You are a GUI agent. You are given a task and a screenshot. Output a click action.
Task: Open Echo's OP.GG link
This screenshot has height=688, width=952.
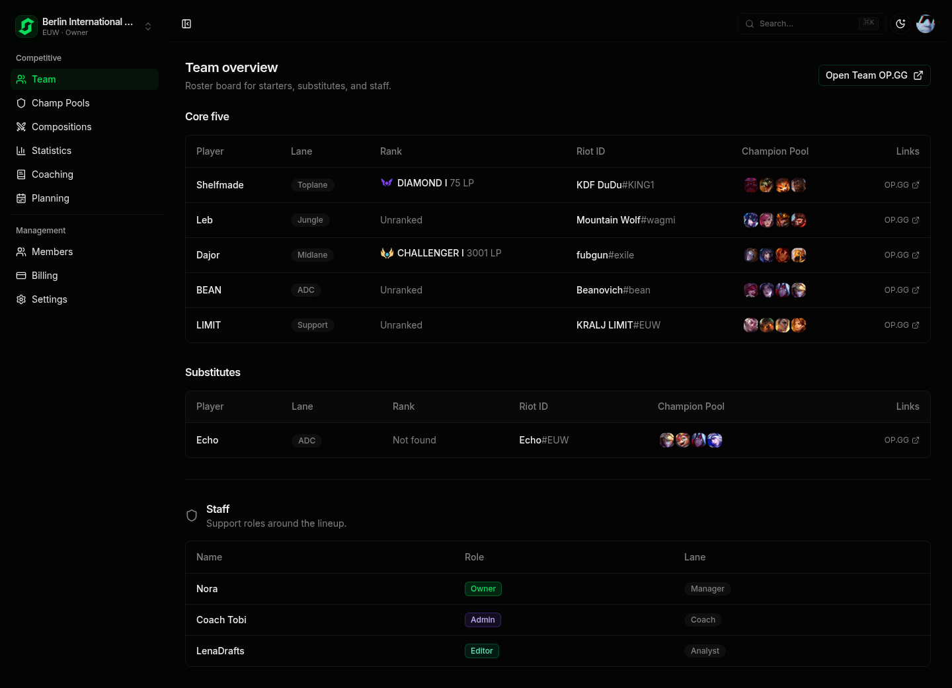pos(902,440)
